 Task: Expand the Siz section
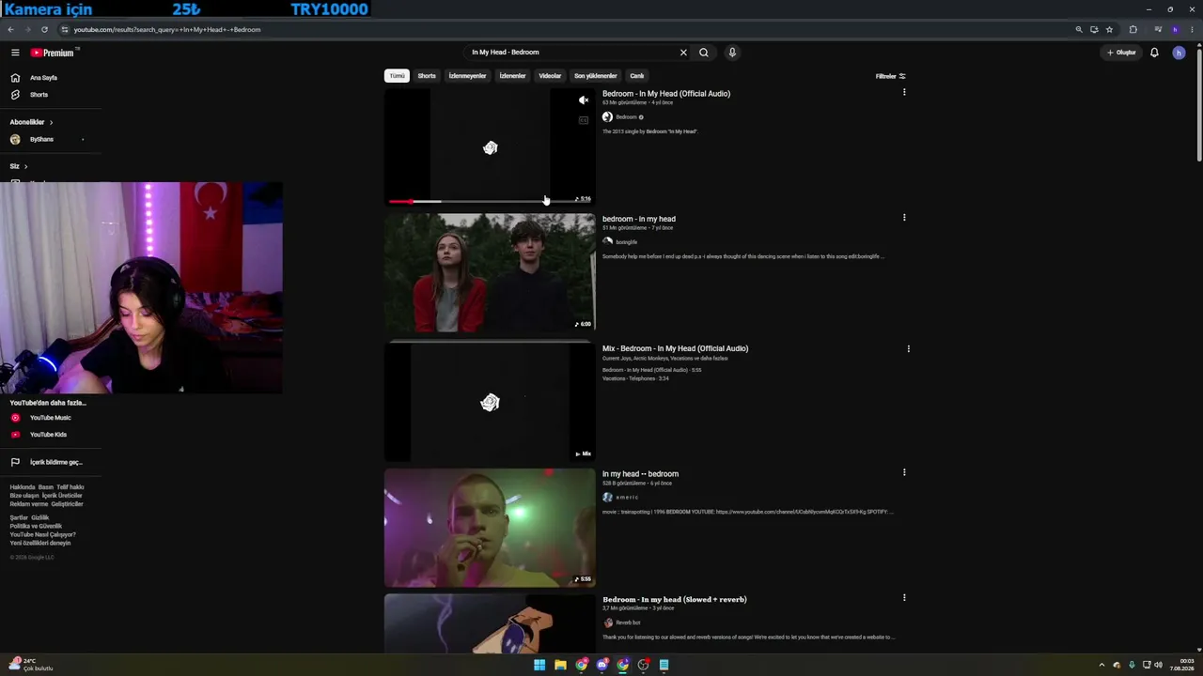click(19, 166)
